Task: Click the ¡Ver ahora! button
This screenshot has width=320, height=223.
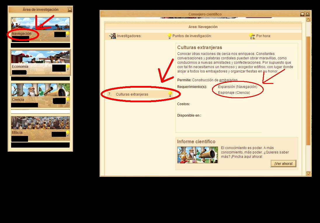Action: [283, 164]
